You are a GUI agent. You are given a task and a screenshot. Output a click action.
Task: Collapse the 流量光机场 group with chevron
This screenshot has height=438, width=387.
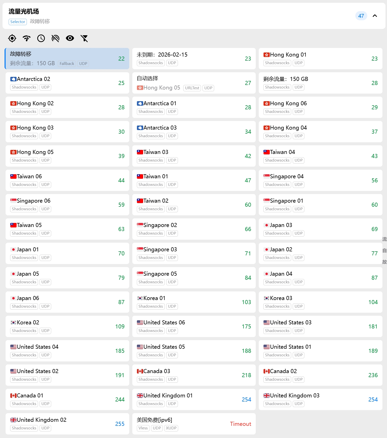click(375, 16)
